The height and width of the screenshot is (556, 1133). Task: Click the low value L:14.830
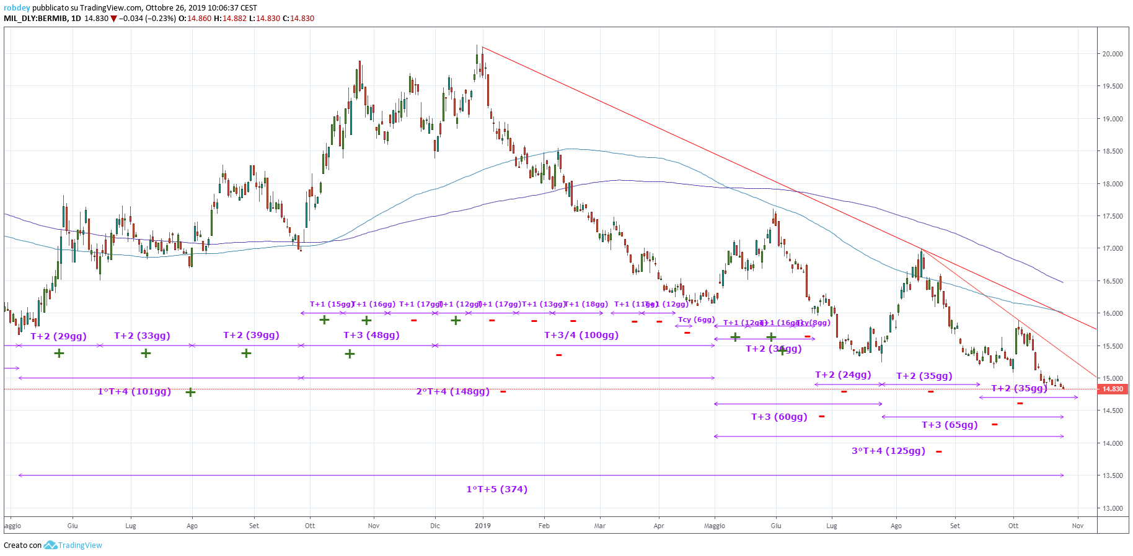pos(264,19)
